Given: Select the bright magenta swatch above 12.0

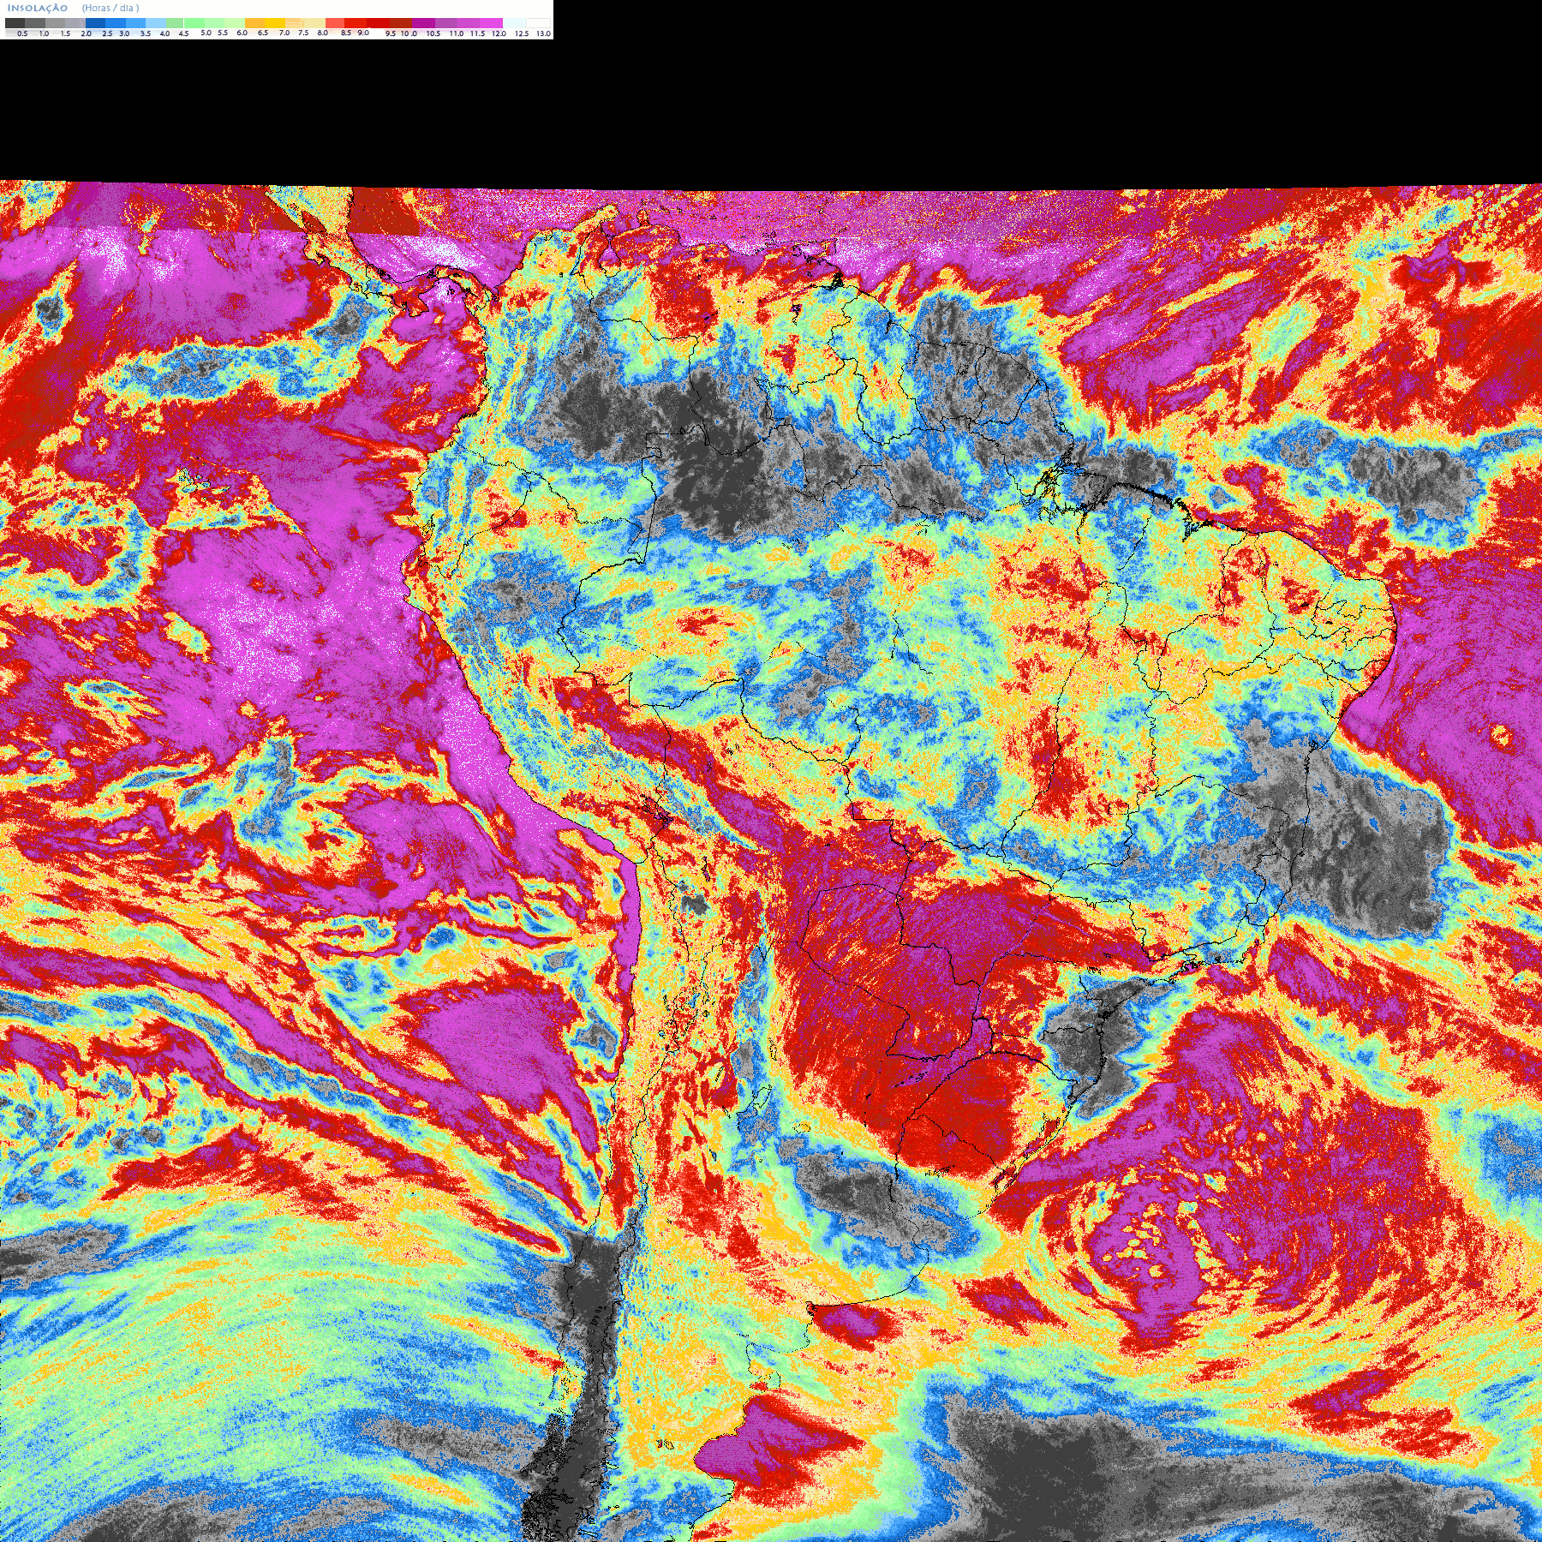Looking at the screenshot, I should point(492,23).
